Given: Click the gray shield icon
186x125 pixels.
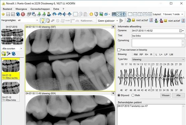Looking at the screenshot, I should (96, 14).
